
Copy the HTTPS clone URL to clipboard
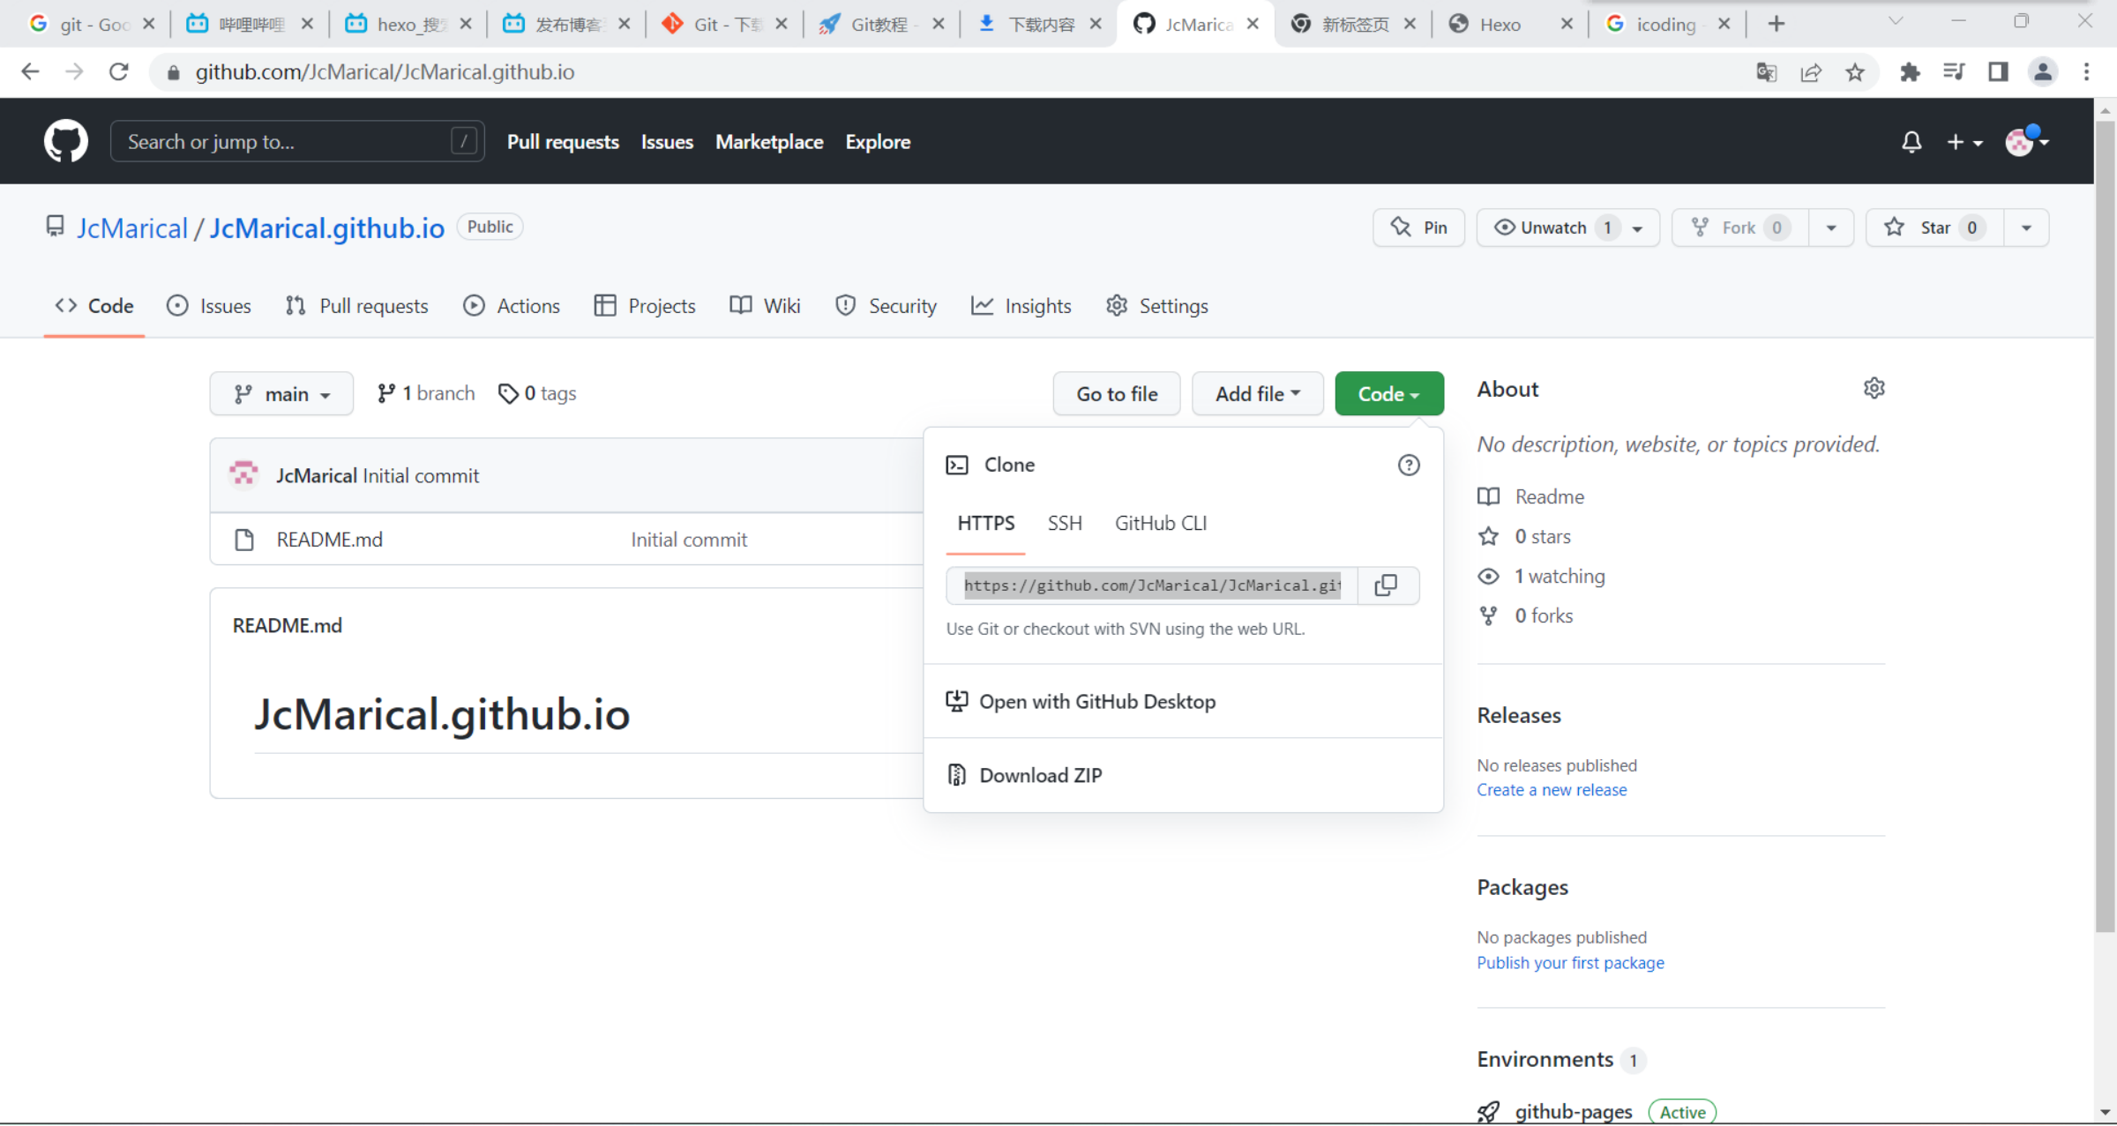coord(1386,585)
